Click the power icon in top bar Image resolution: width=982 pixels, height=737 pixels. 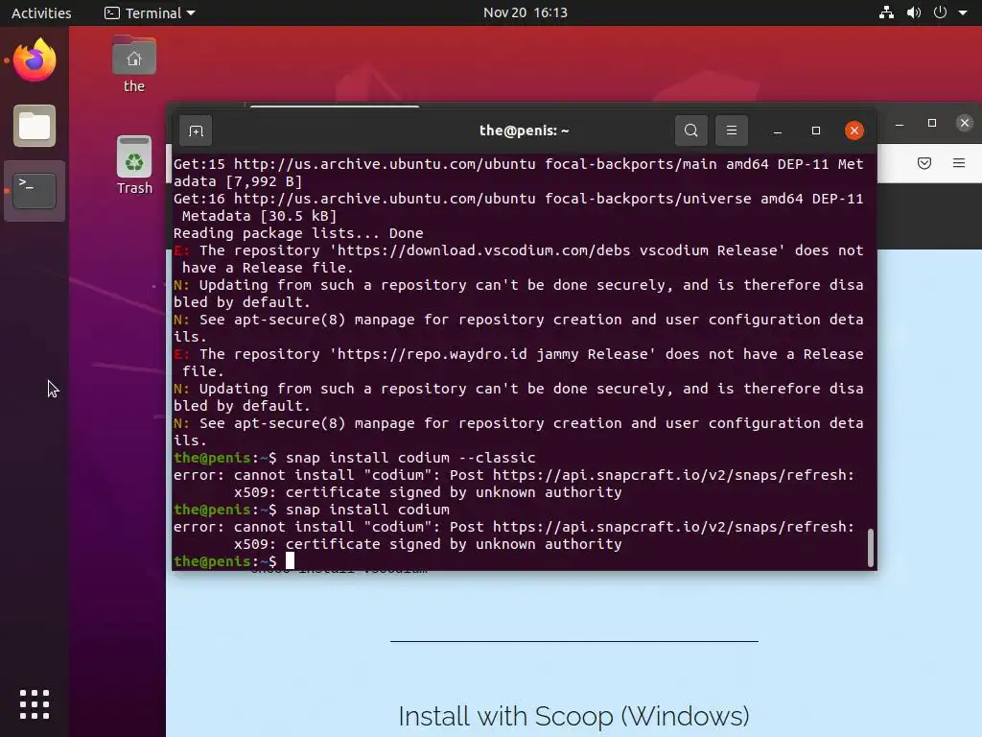click(940, 12)
